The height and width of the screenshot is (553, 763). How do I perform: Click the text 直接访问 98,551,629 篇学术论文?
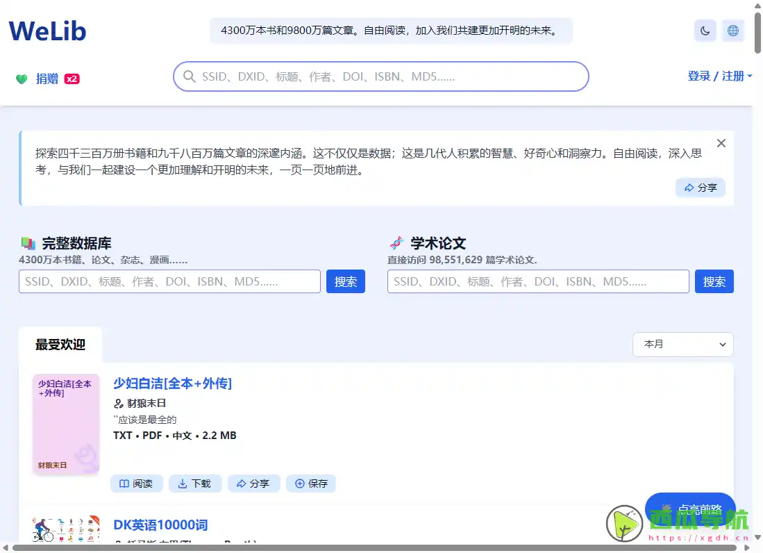coord(462,260)
